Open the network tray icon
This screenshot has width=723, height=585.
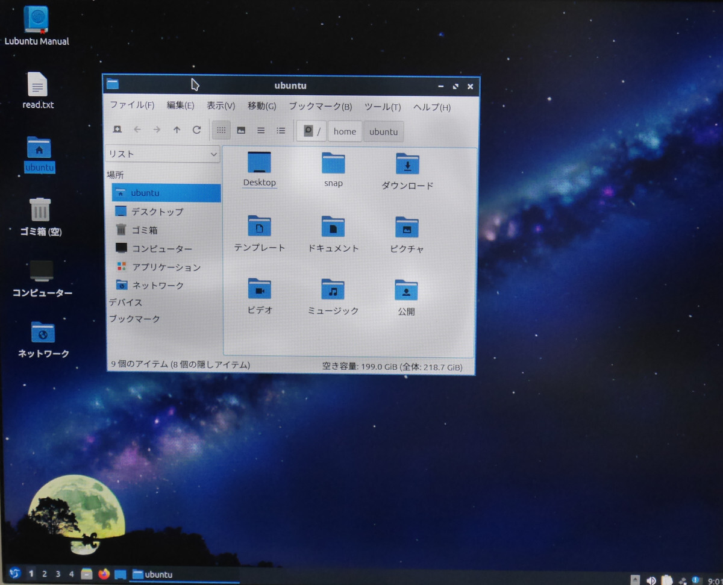[683, 580]
